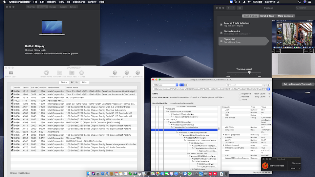The image size is (315, 177).
Task: Click the Update IDs icon
Action: (x=126, y=73)
